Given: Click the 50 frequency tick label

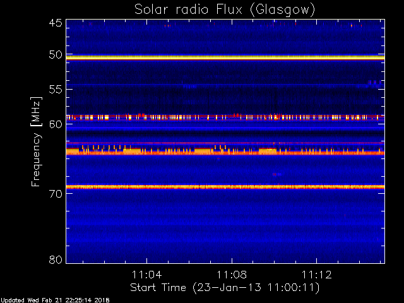Looking at the screenshot, I should click(56, 55).
